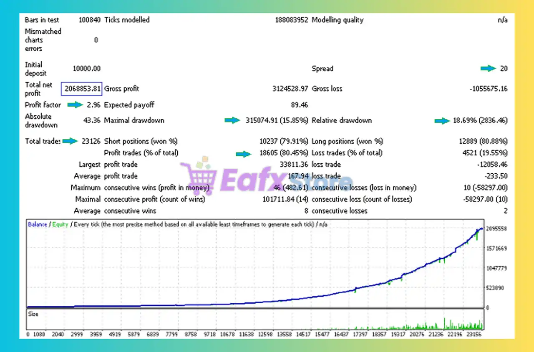Click the Gross loss value -1055675.16
This screenshot has width=534, height=352.
[x=488, y=89]
